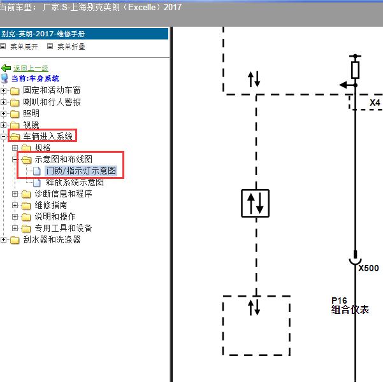The width and height of the screenshot is (383, 382).
Task: Click the 维修指南 folder icon
Action: coord(26,206)
